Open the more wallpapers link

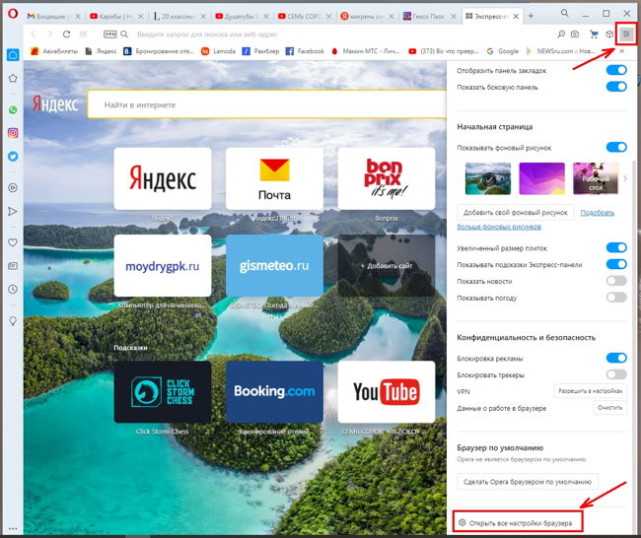click(x=499, y=227)
